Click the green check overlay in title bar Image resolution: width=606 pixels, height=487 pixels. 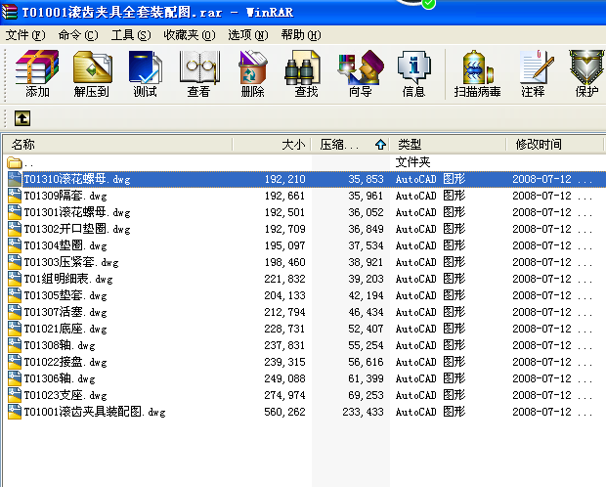(428, 4)
